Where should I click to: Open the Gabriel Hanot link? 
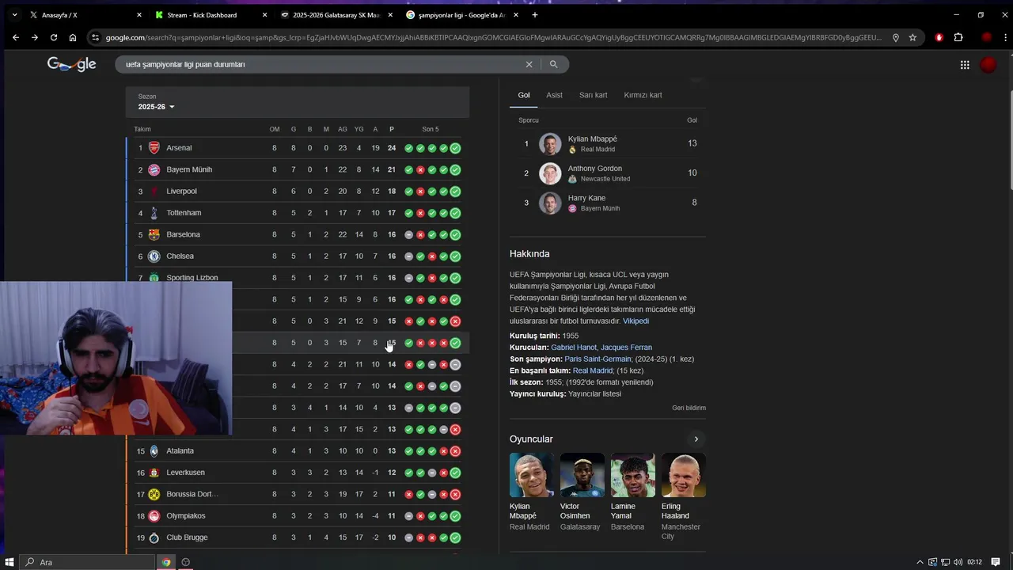pyautogui.click(x=574, y=348)
